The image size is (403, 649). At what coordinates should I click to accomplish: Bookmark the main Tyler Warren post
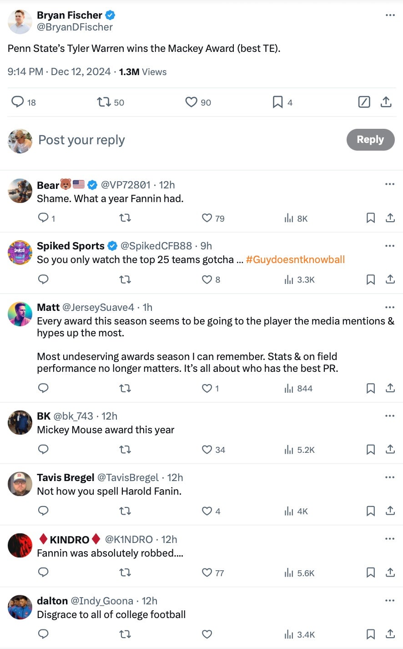(277, 101)
